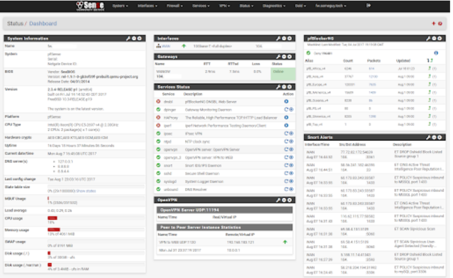Stop the dpinger service
This screenshot has height=278, width=453.
click(x=291, y=109)
